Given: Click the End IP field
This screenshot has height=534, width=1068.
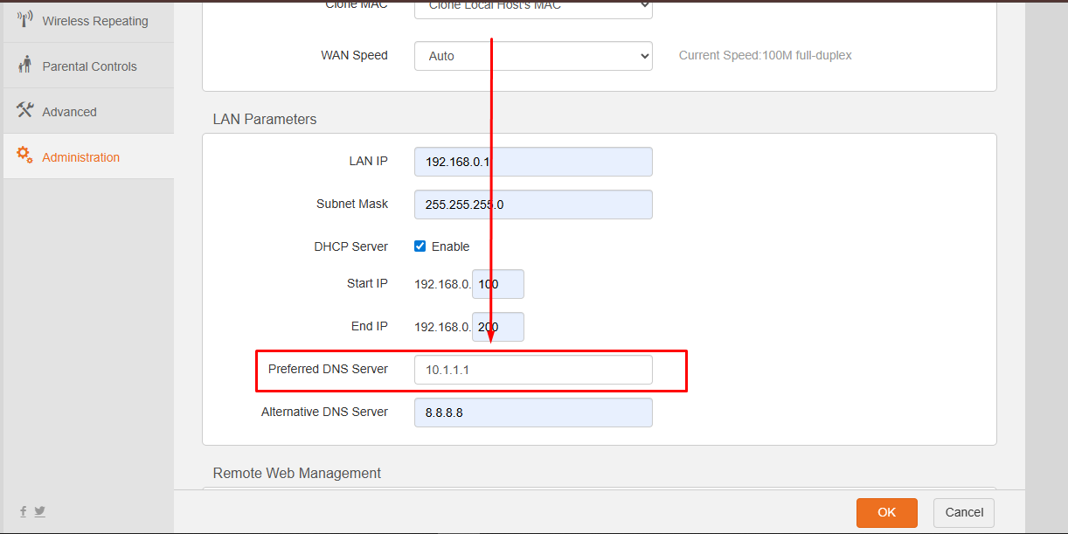Looking at the screenshot, I should tap(498, 327).
